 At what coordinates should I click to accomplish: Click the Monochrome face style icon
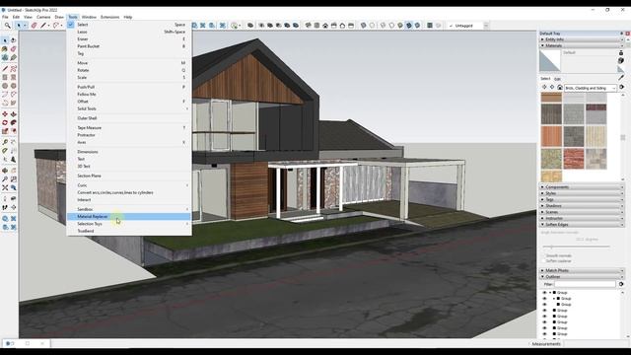point(417,26)
